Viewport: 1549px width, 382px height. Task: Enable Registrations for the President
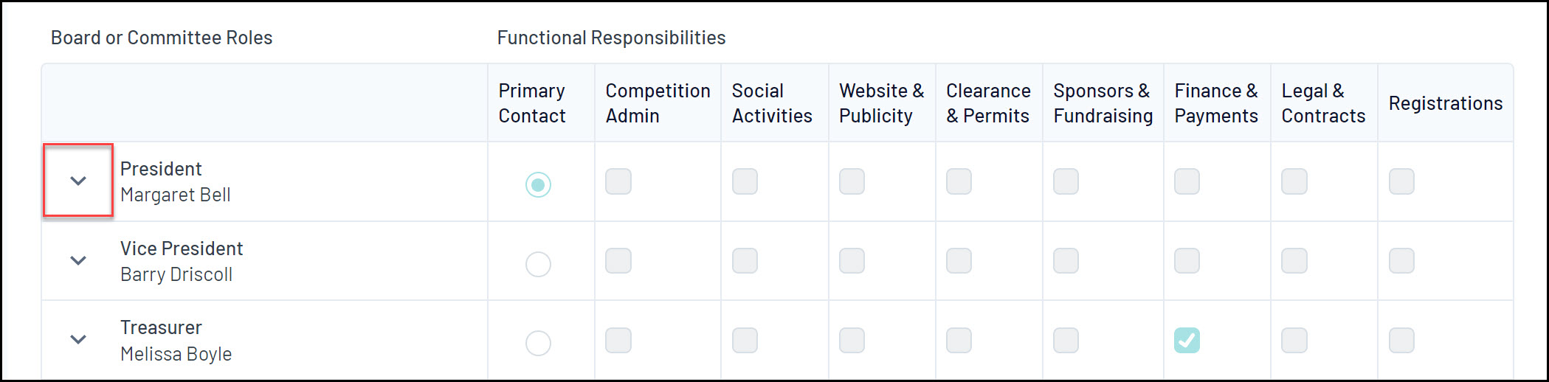point(1401,181)
